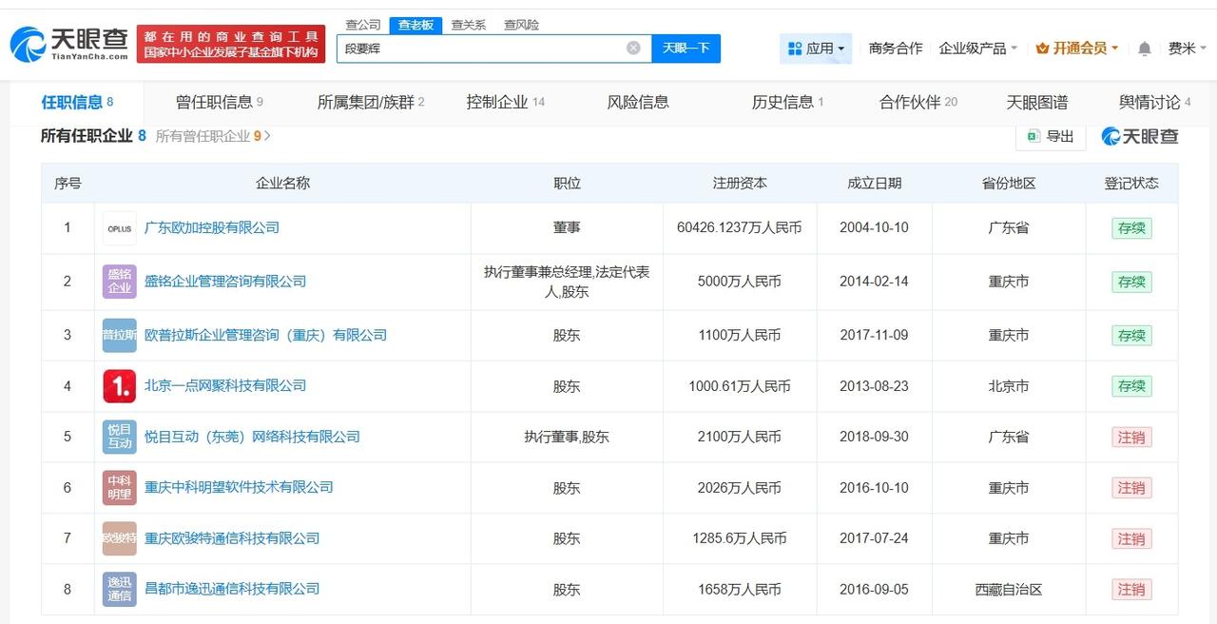The width and height of the screenshot is (1217, 624).
Task: Click the 2004-10-10 date cell
Action: [874, 228]
